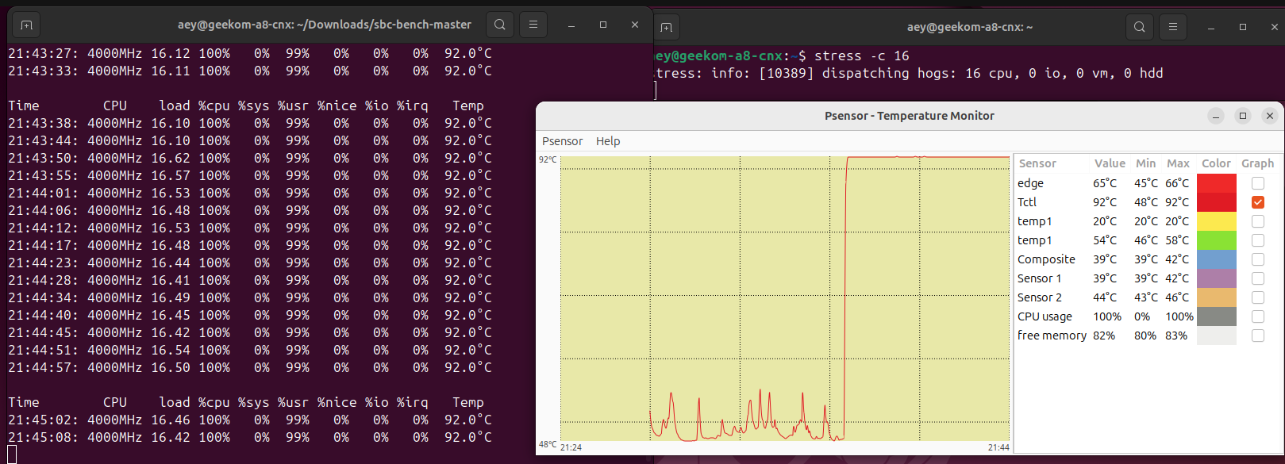Enable graph for Composite sensor
The height and width of the screenshot is (464, 1285).
click(x=1258, y=259)
